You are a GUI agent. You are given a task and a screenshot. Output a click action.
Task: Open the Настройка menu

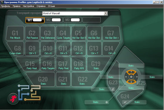point(28,6)
